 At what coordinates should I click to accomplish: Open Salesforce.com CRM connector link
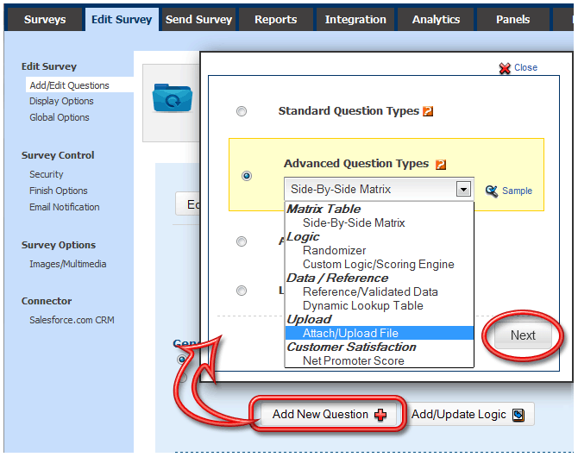pos(72,320)
